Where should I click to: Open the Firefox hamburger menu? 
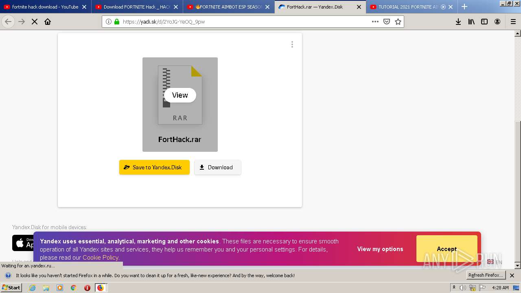(x=513, y=22)
